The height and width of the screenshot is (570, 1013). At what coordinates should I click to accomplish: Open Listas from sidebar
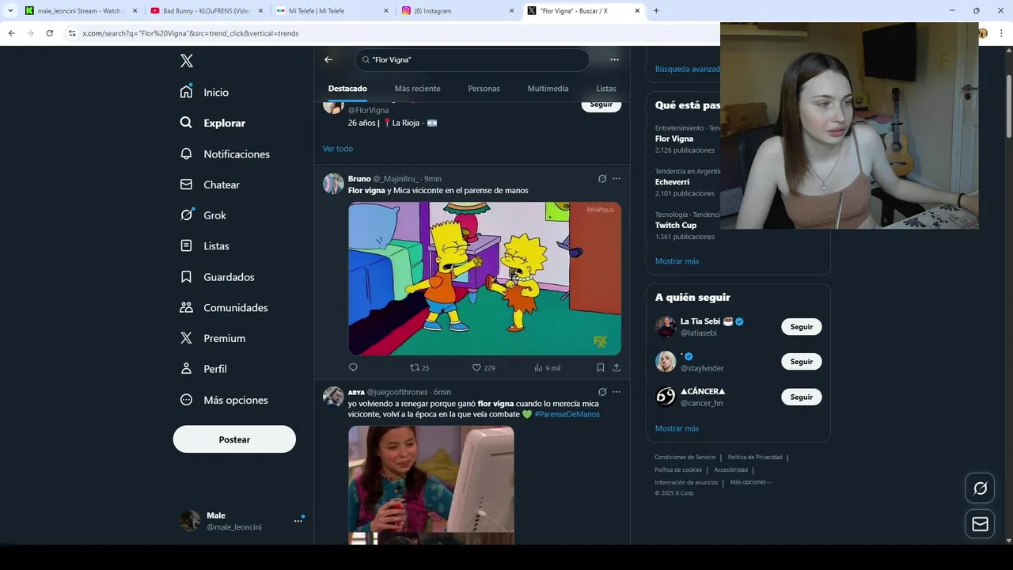(204, 246)
